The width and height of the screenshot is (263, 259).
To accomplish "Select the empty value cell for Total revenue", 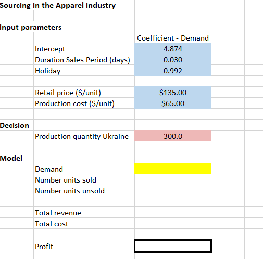I will click(x=173, y=212).
